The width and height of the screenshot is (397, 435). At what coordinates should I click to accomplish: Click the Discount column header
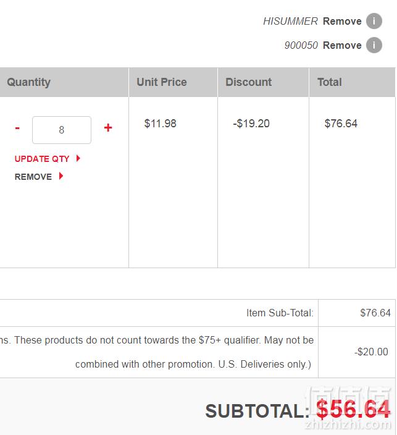(x=248, y=82)
